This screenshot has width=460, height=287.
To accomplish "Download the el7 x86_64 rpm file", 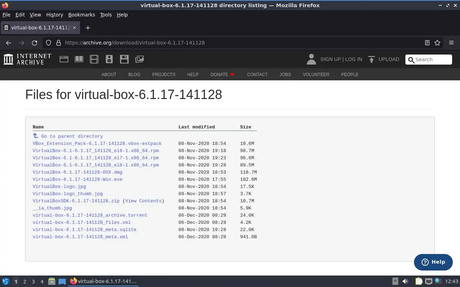I will [96, 158].
